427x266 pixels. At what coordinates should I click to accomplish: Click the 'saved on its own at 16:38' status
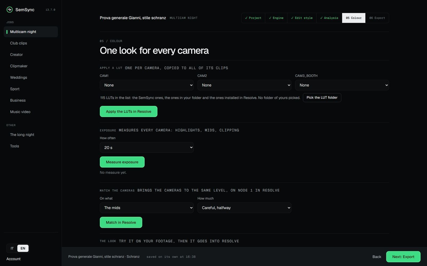click(171, 257)
